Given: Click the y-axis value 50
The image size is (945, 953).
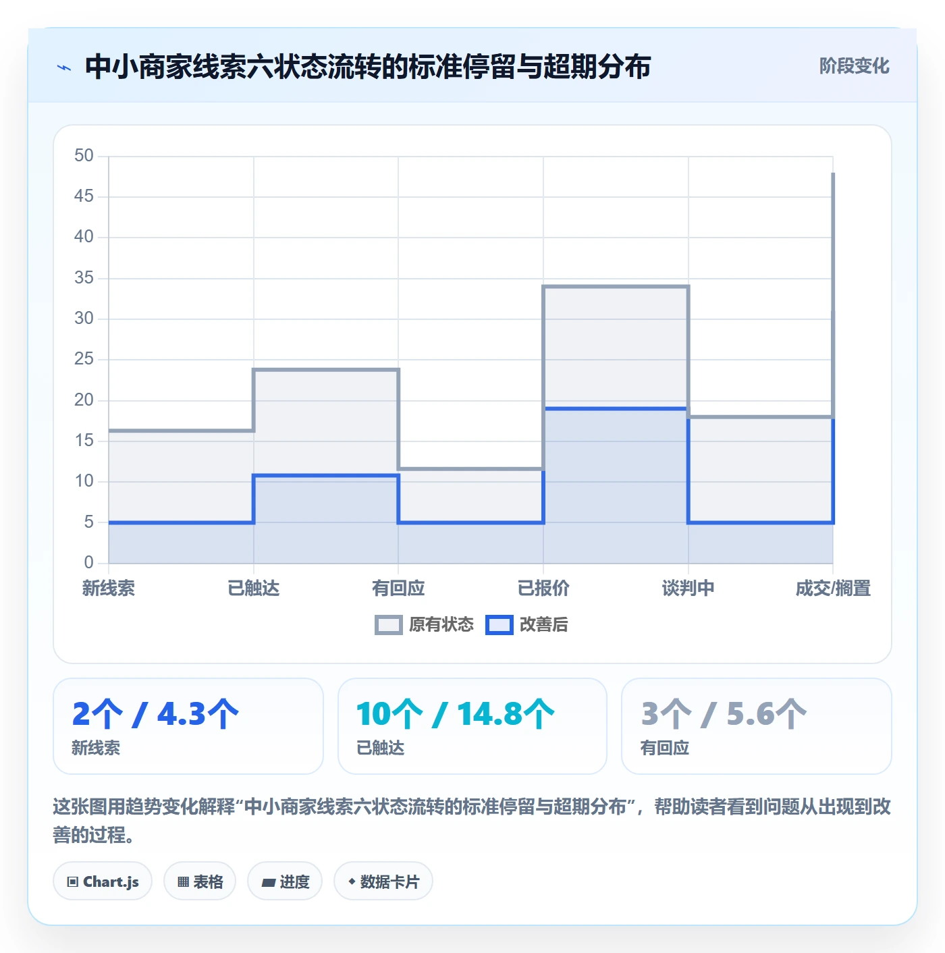Looking at the screenshot, I should coord(84,156).
